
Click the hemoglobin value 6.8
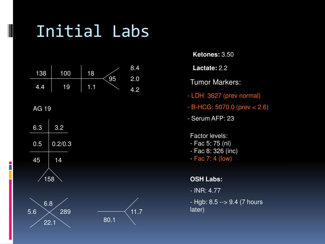click(x=48, y=204)
